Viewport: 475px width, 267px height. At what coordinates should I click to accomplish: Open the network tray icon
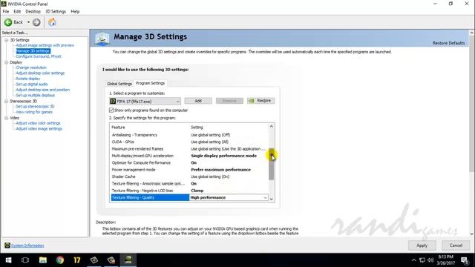(x=422, y=260)
